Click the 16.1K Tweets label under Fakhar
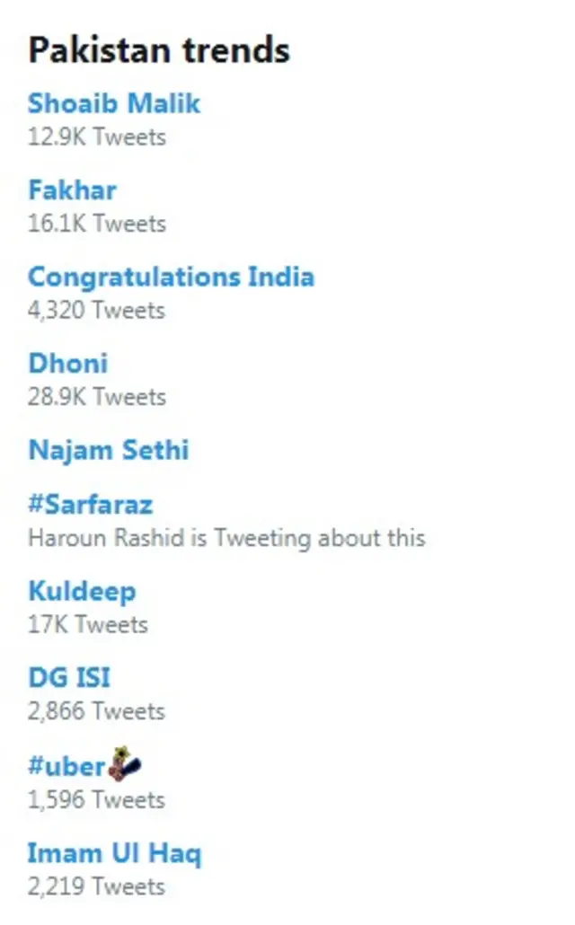Screen dimensions: 575x925 pyautogui.click(x=96, y=224)
